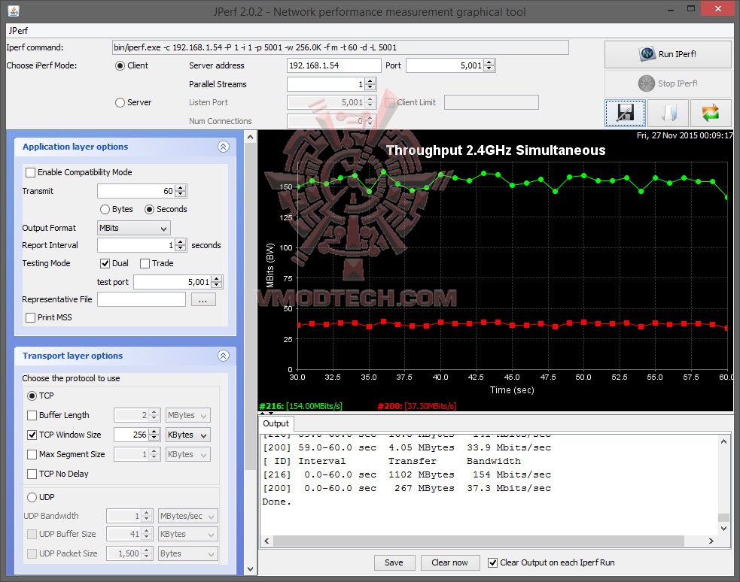This screenshot has width=740, height=582.
Task: Collapse Application layer options panel
Action: coord(224,147)
